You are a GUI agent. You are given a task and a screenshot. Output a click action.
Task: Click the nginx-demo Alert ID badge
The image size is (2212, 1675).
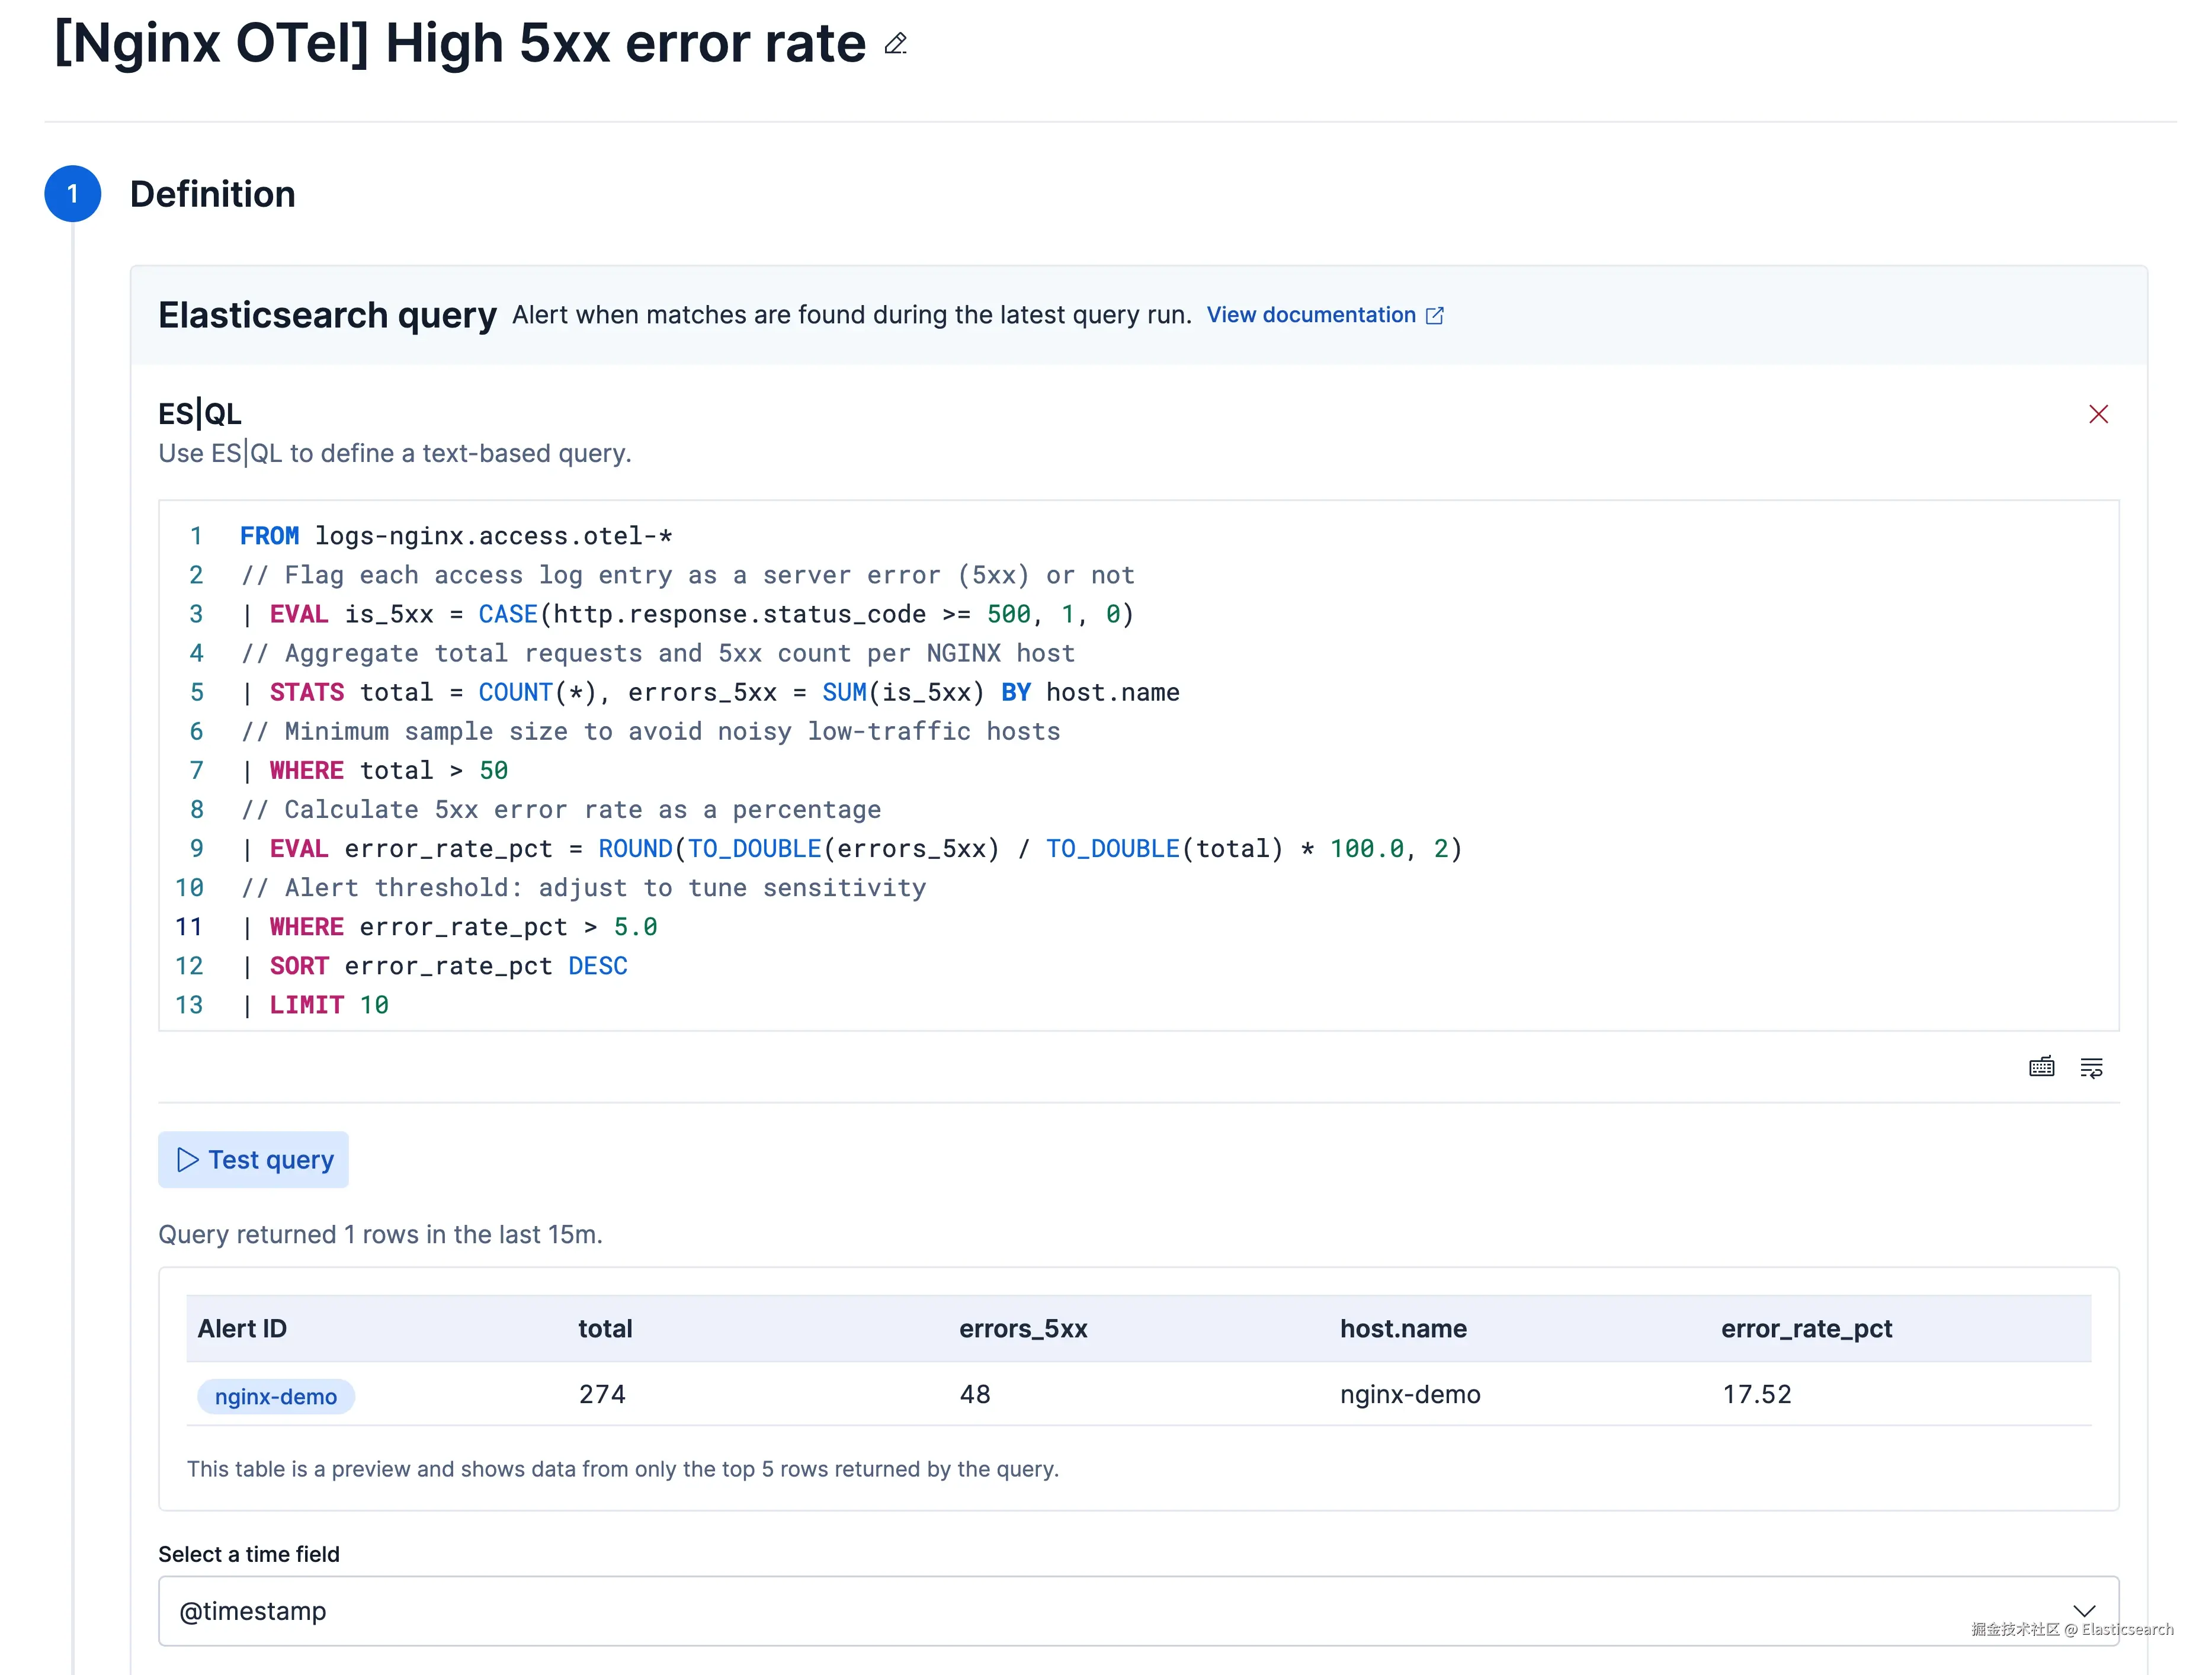point(275,1396)
